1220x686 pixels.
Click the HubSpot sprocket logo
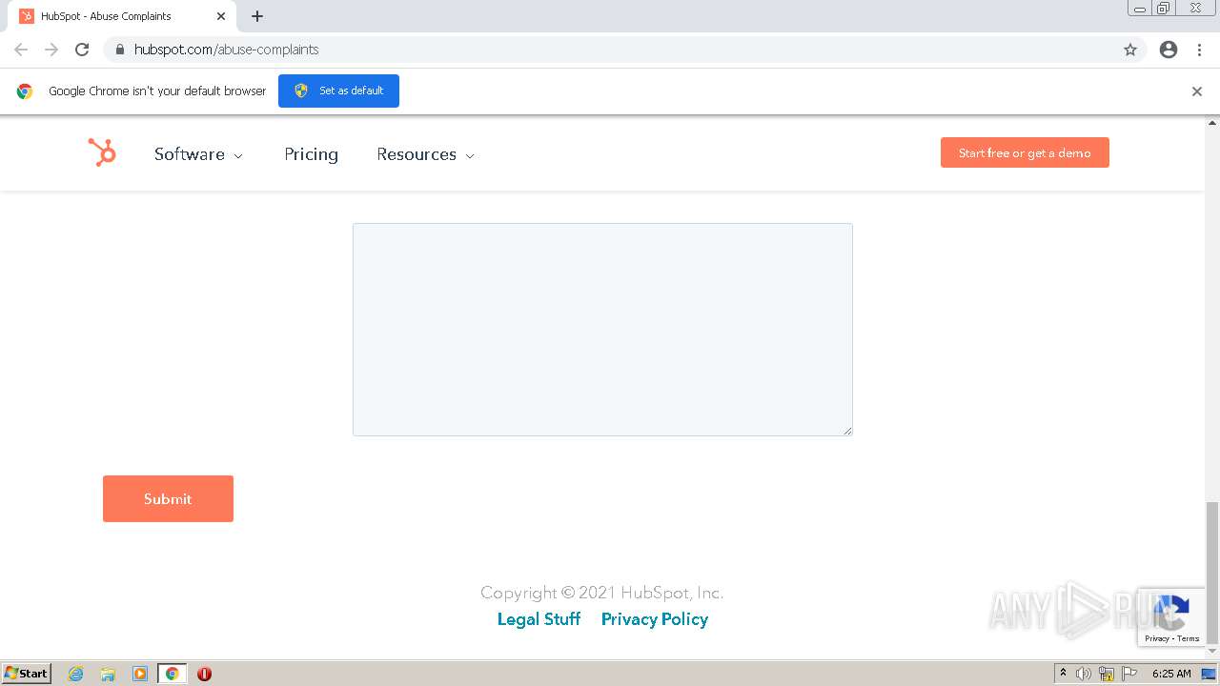point(102,152)
